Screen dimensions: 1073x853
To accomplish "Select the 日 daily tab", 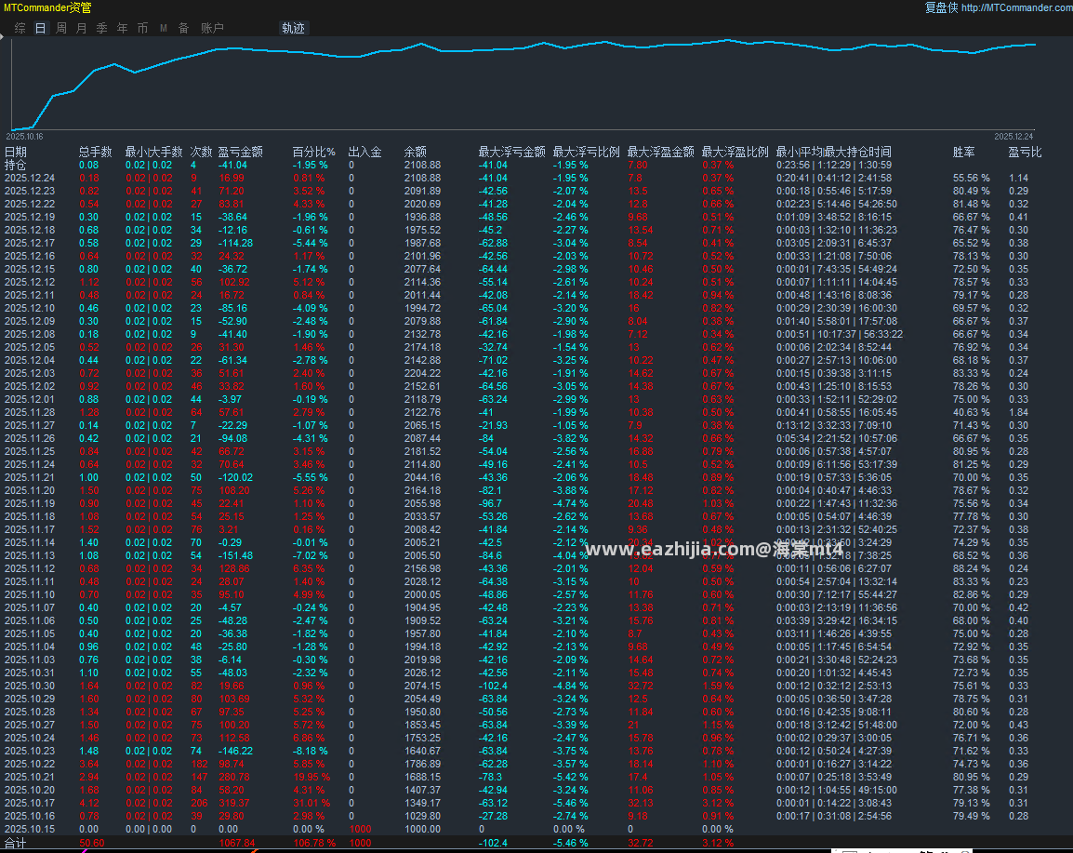I will pyautogui.click(x=40, y=28).
